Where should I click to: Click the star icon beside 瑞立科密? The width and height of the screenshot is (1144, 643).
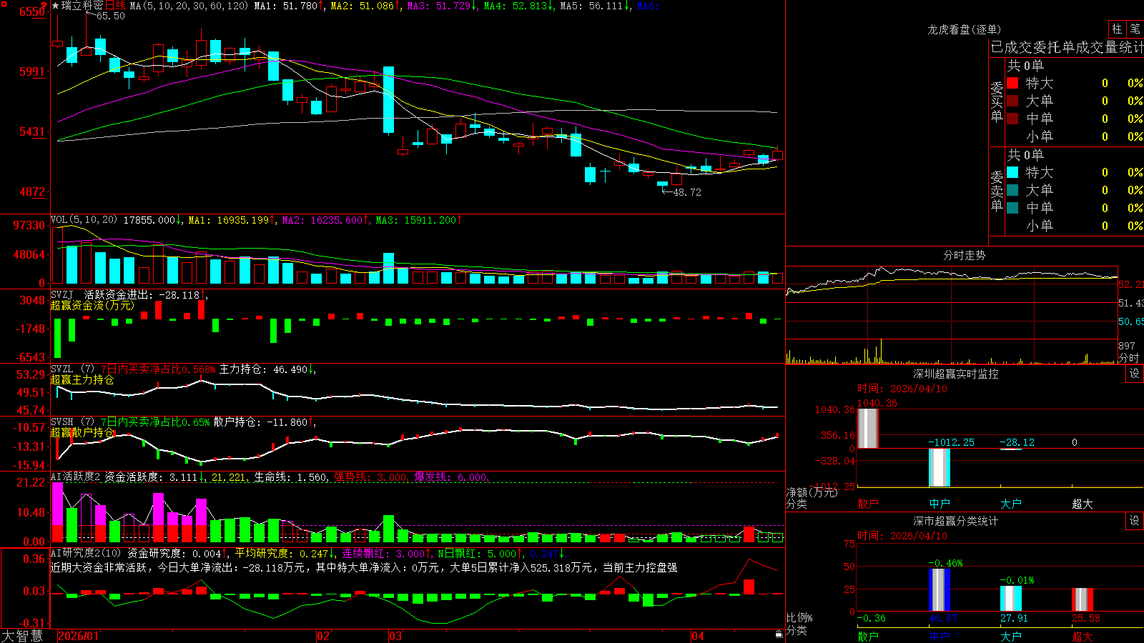[x=55, y=6]
